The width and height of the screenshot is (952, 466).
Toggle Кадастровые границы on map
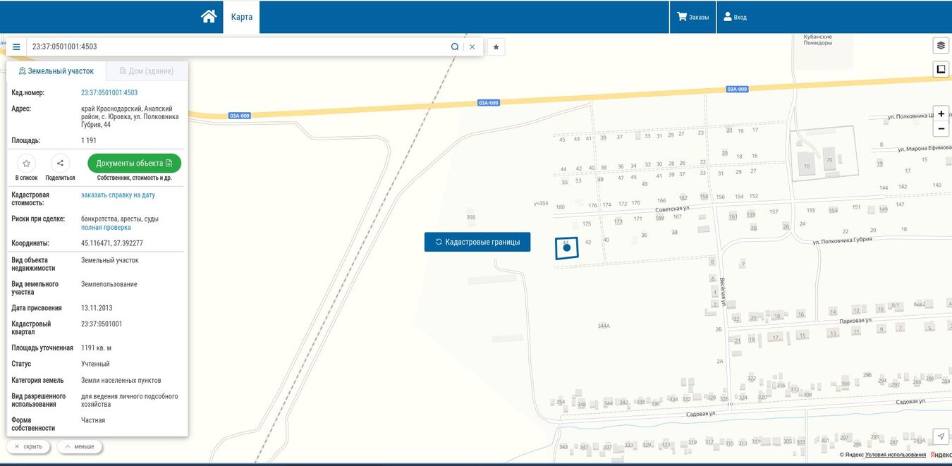pos(477,242)
